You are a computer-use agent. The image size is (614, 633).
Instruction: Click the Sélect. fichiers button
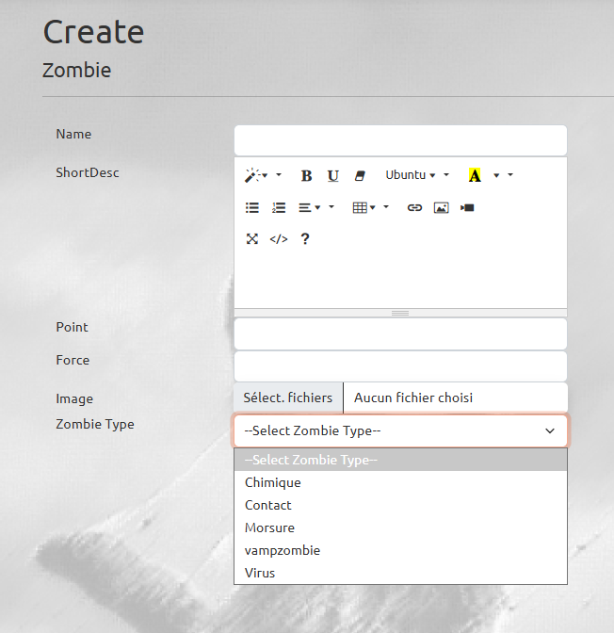point(288,398)
